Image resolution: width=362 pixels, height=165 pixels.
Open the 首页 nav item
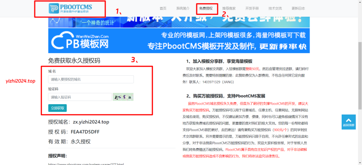(163, 9)
